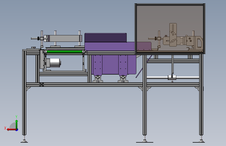Screen dimensions: 226x146
Task: Select the lower purple body with bolt holes
Action: click(x=114, y=64)
